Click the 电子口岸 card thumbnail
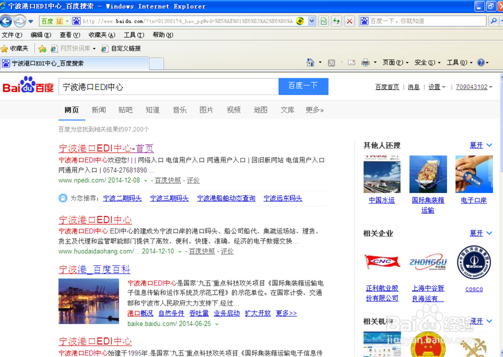Screen dimensions: 503x357 click(x=474, y=174)
